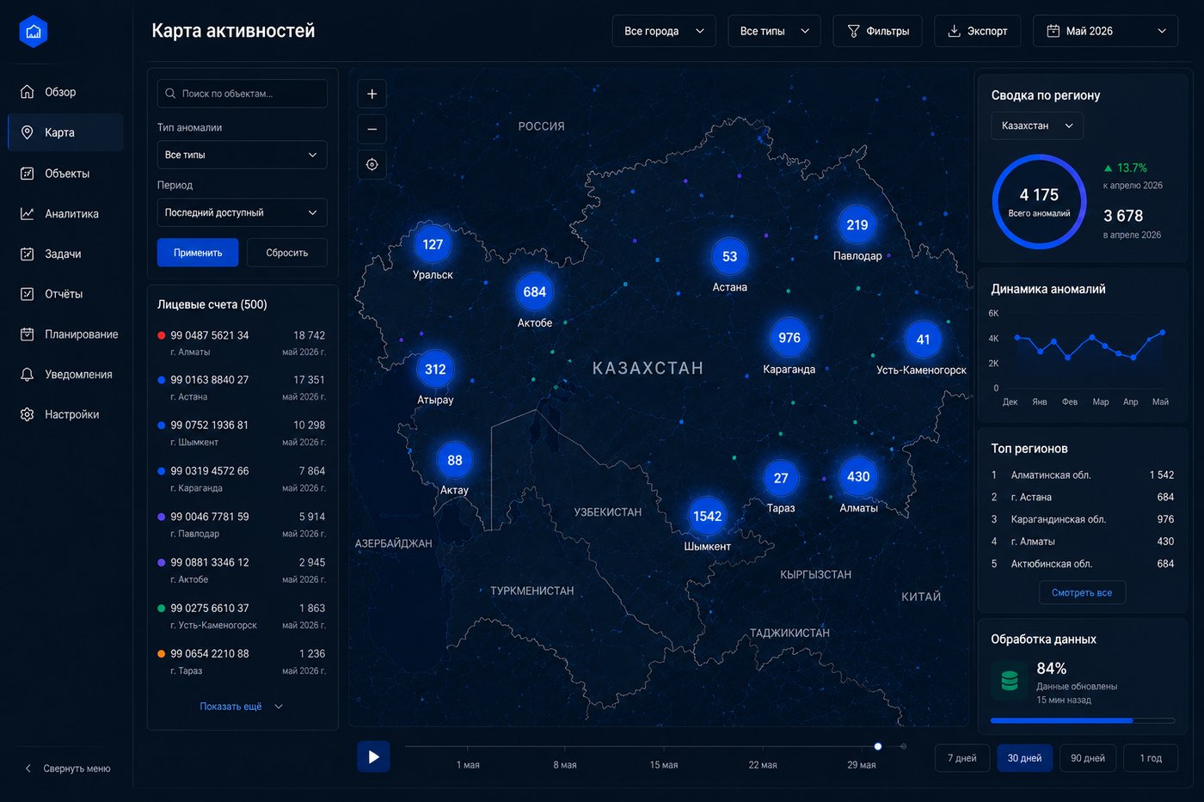Image resolution: width=1204 pixels, height=802 pixels.
Task: Click Алматинская обл. in top regions
Action: click(1051, 475)
